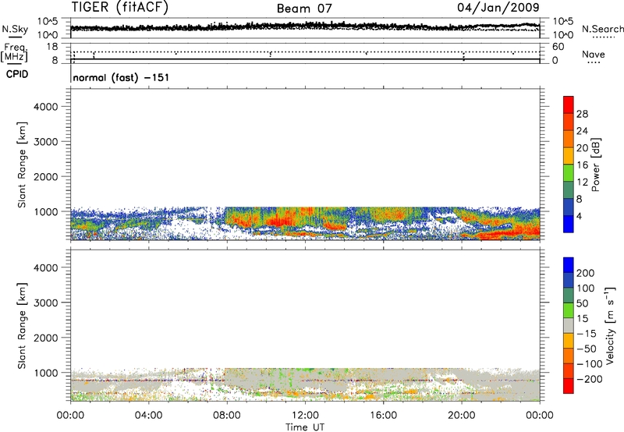Image resolution: width=624 pixels, height=432 pixels.
Task: Click the light green 12-16 dB swatch in the power colorbar
Action: (569, 173)
